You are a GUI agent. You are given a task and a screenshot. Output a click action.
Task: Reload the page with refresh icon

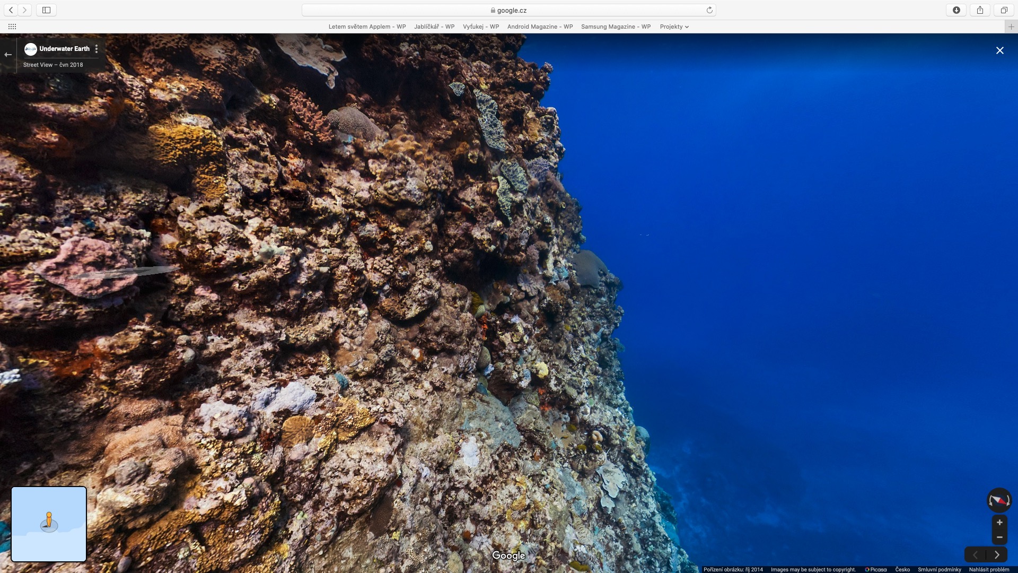(x=709, y=10)
